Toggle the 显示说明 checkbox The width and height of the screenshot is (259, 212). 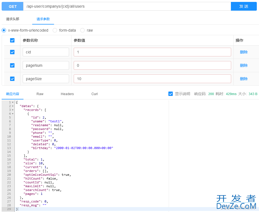(x=171, y=94)
